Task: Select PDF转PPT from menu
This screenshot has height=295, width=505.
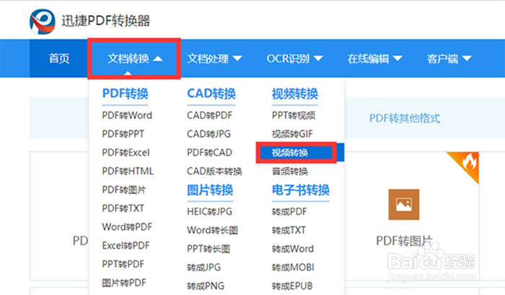Action: pyautogui.click(x=123, y=134)
